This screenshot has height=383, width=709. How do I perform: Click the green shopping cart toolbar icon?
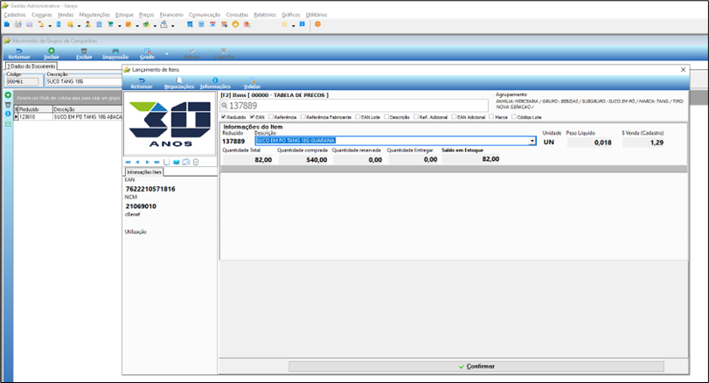[x=110, y=24]
